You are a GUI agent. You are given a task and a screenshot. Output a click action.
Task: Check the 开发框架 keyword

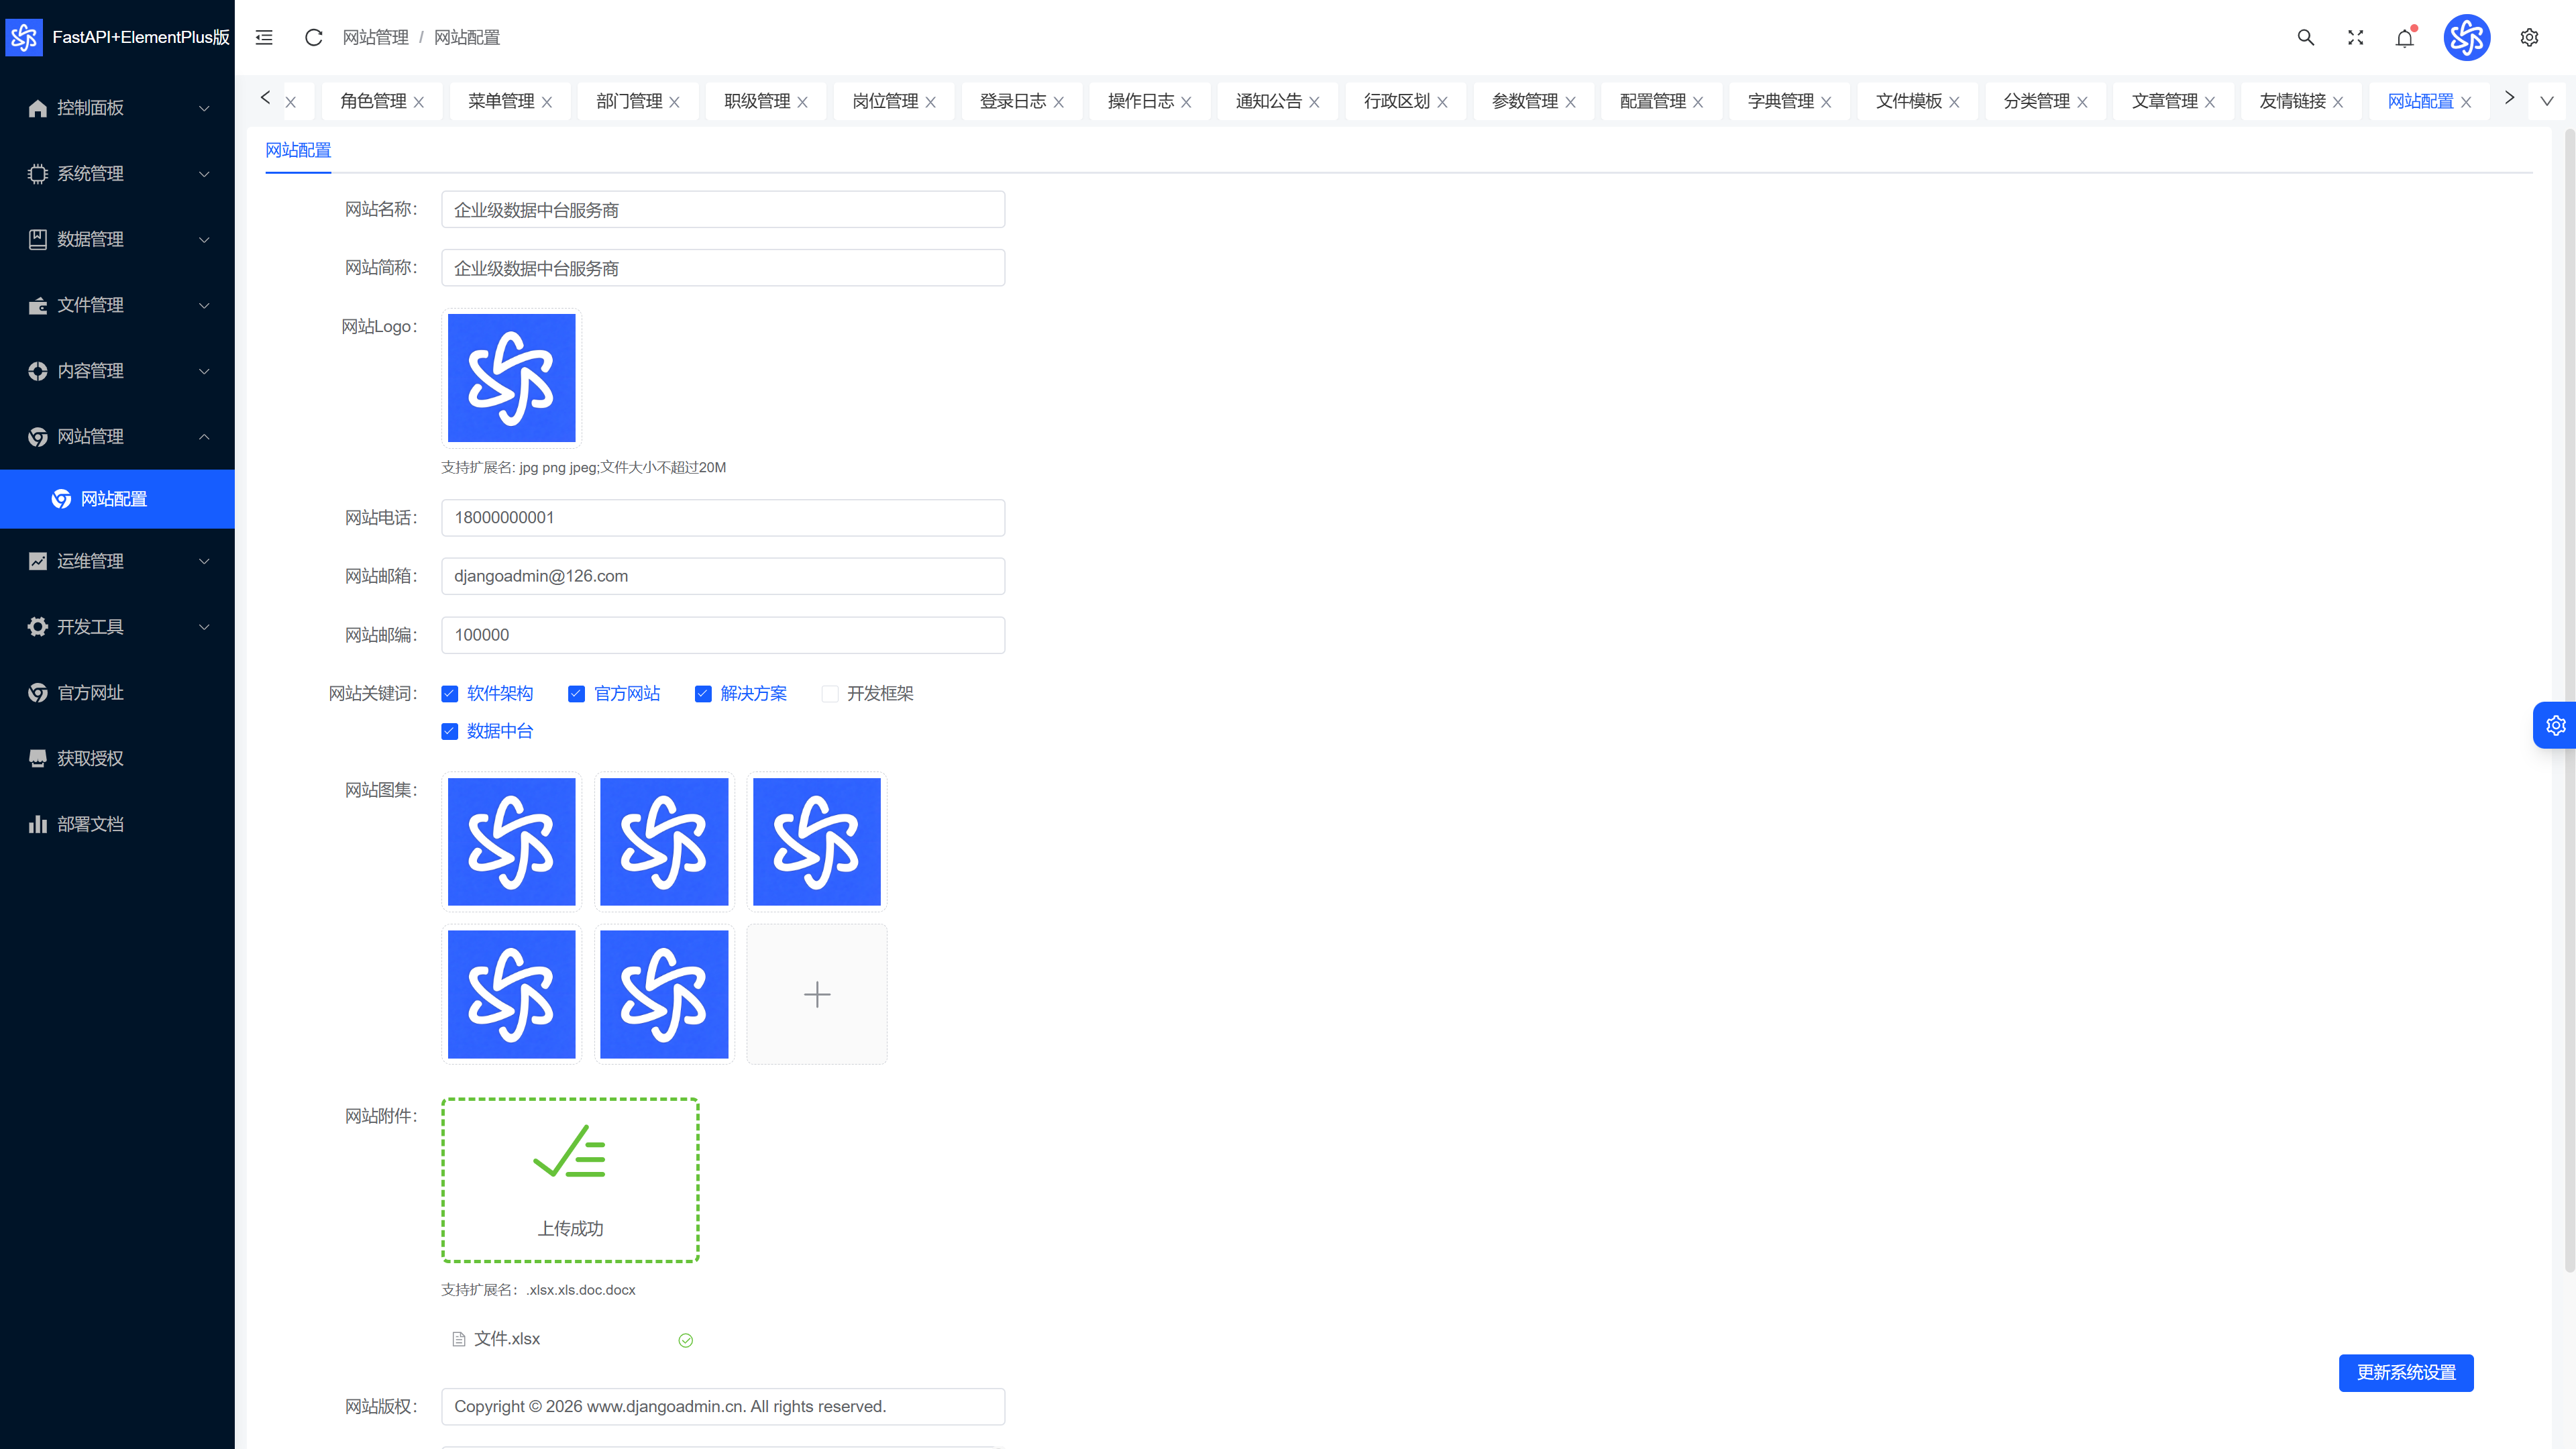(829, 693)
